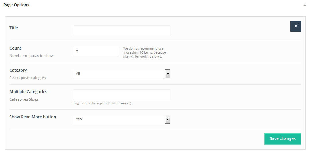Click the 'Number of posts to show' description
Screen dimensions: 310x159
click(32, 56)
